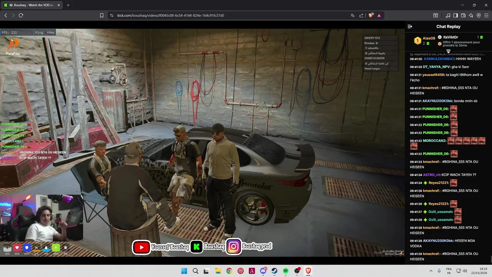Switch FRA keyboard language indicator

[x=449, y=271]
